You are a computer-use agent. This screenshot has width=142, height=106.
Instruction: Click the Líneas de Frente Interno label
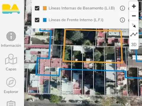tap(76, 20)
